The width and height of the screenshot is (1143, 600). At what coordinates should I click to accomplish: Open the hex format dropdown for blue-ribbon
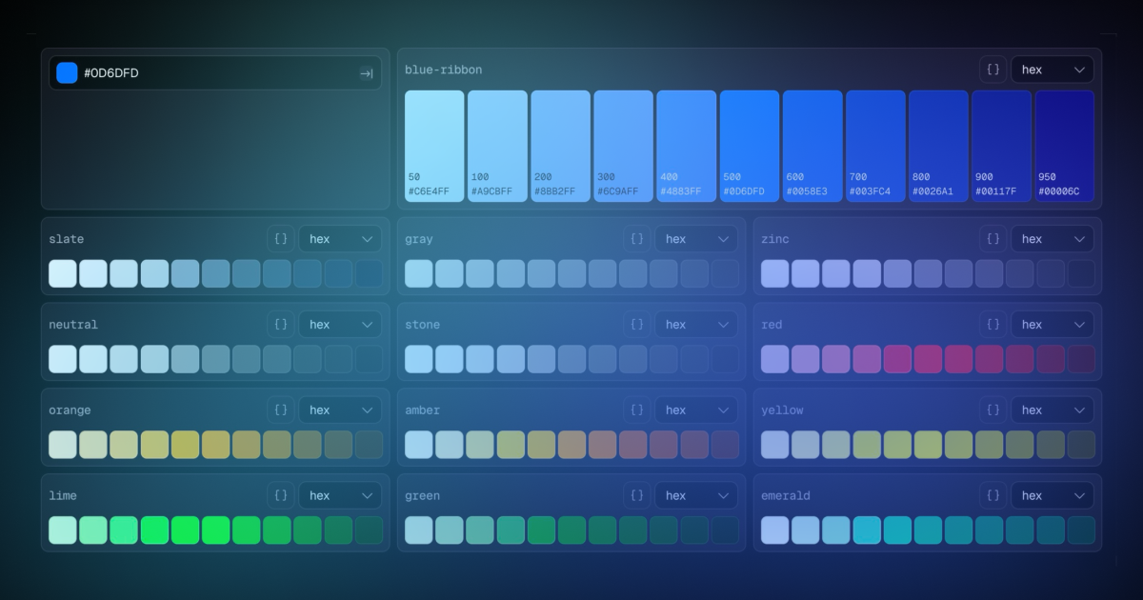pyautogui.click(x=1052, y=69)
